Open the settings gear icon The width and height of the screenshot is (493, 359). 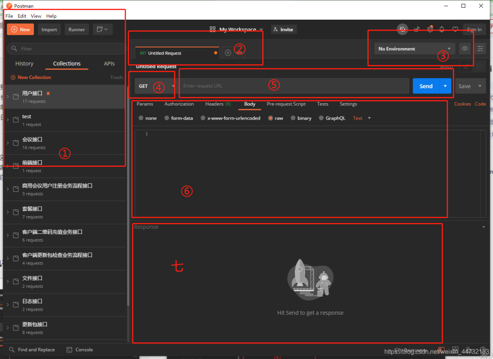(430, 29)
